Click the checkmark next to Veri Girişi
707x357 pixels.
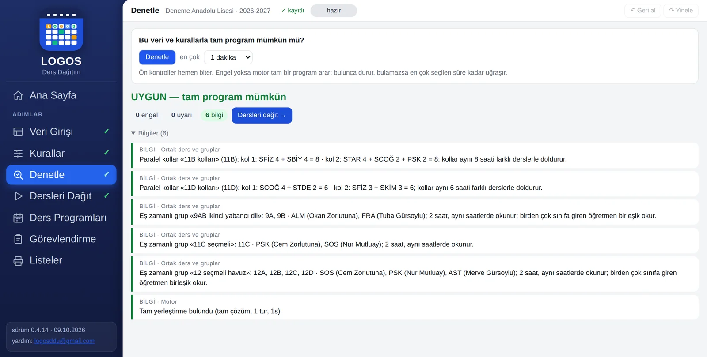pos(106,131)
